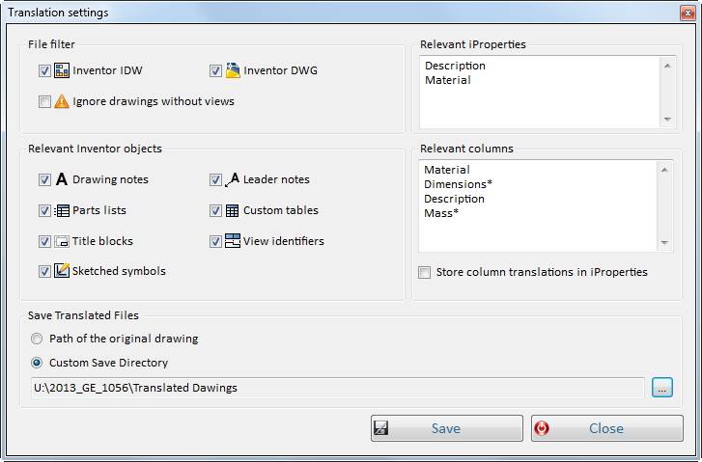Click the View identifiers icon
The image size is (702, 462).
[233, 241]
